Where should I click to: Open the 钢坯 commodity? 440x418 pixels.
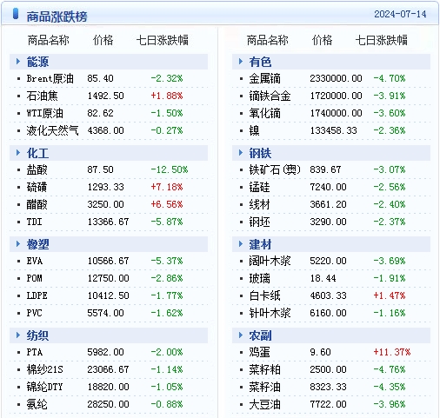coord(259,222)
